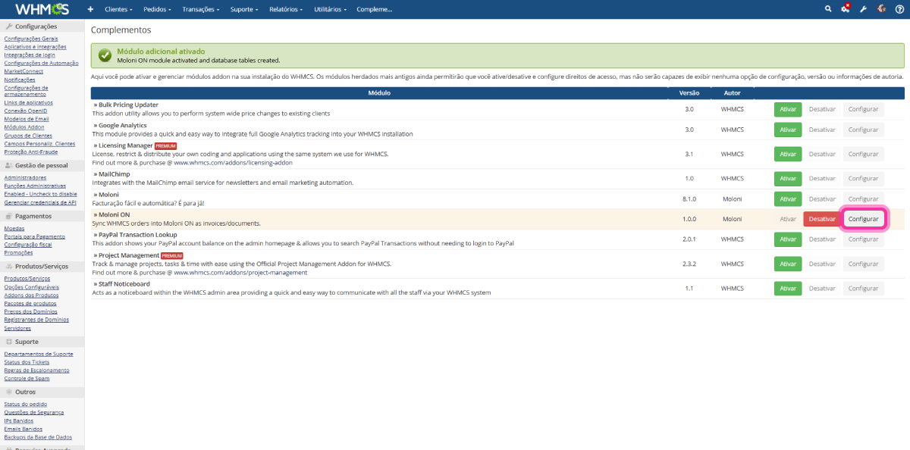This screenshot has width=910, height=450.
Task: Activate the Google Analytics addon
Action: (787, 130)
